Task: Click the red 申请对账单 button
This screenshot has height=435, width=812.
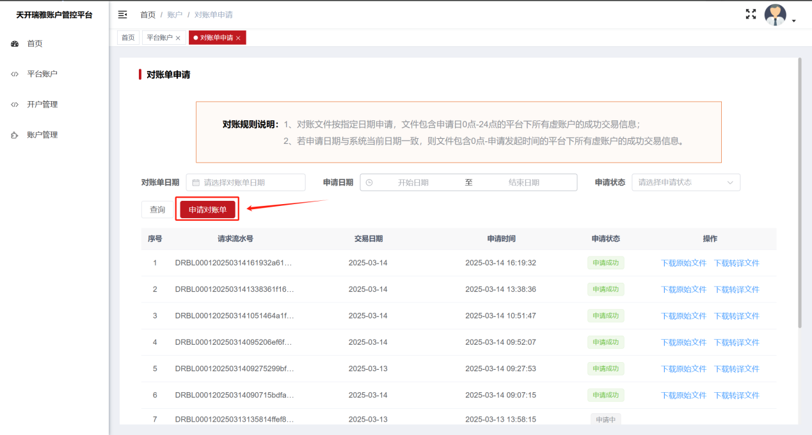Action: click(x=208, y=210)
